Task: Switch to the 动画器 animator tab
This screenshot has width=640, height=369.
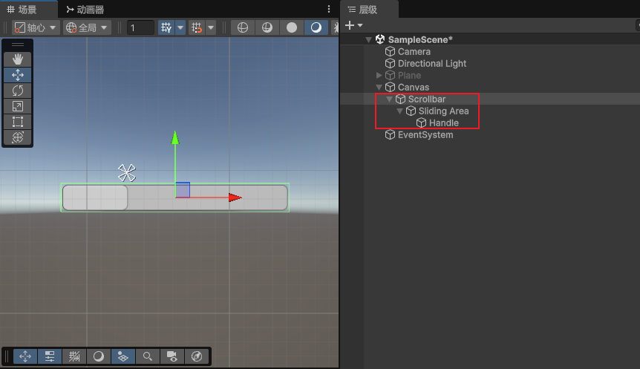Action: click(85, 10)
